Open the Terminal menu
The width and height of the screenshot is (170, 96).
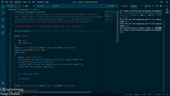40,2
